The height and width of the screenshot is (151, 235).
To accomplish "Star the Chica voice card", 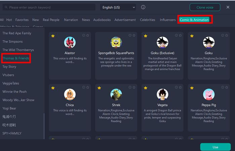I will [x=88, y=87].
